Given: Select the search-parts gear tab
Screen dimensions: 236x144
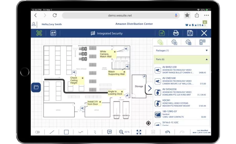Looking at the screenshot, I should pos(174,42).
